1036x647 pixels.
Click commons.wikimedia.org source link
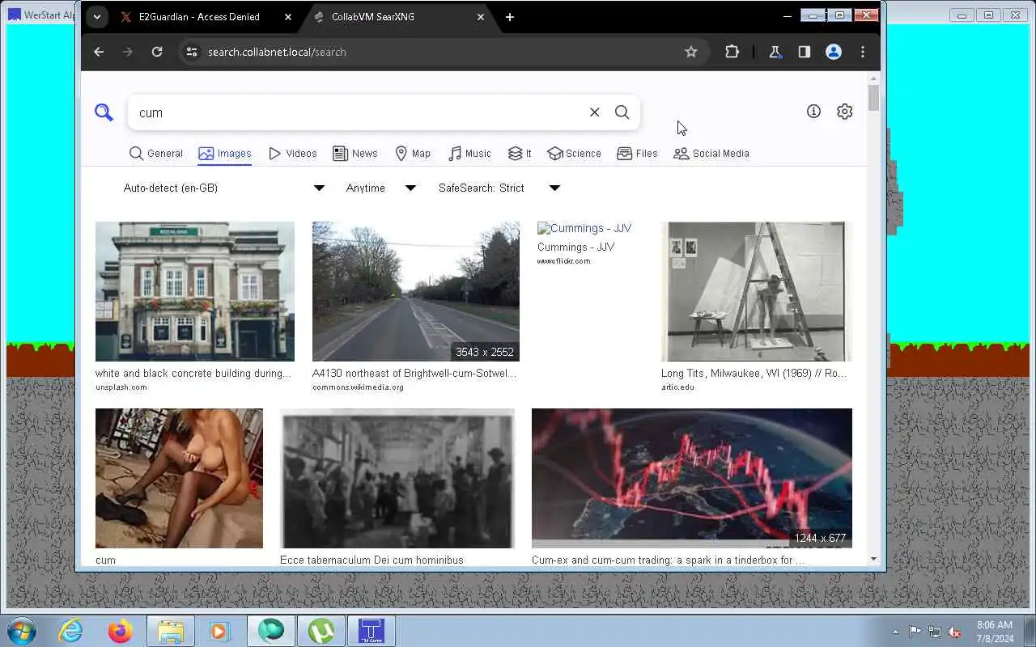(358, 387)
